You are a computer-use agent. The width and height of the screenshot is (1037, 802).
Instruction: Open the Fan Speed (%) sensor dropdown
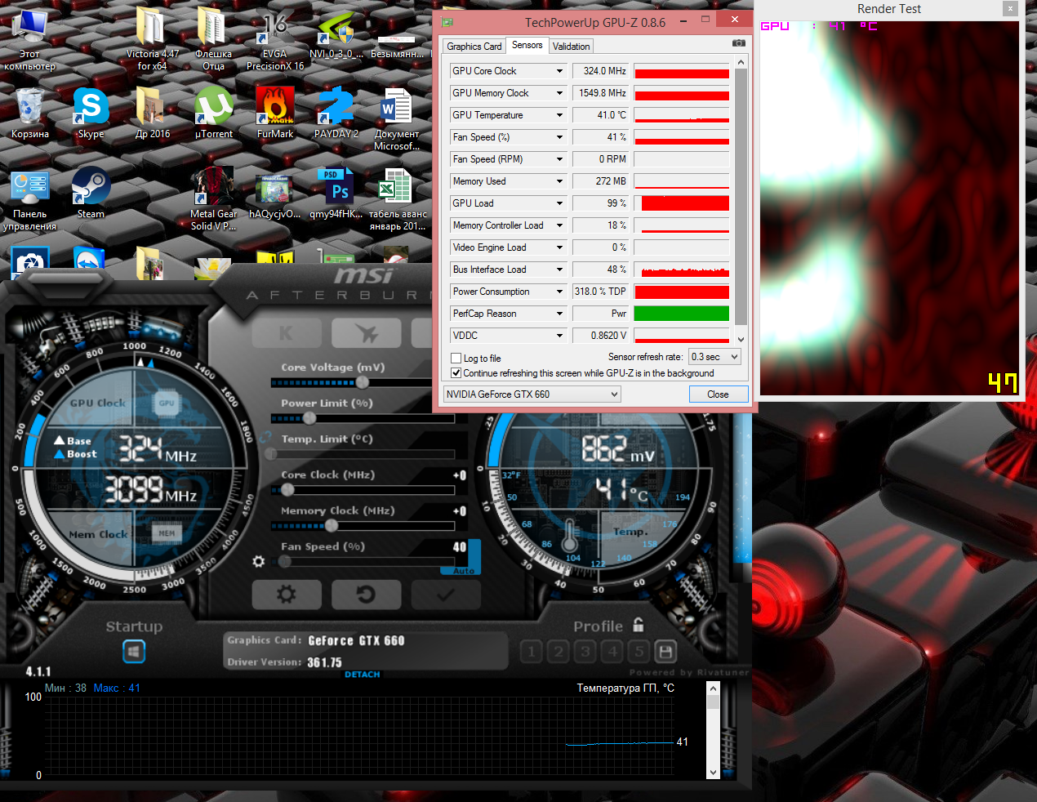559,137
